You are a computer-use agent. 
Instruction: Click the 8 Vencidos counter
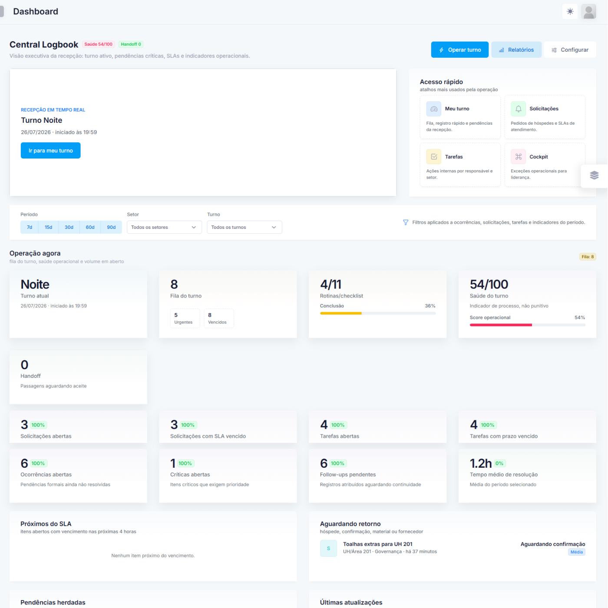point(219,318)
